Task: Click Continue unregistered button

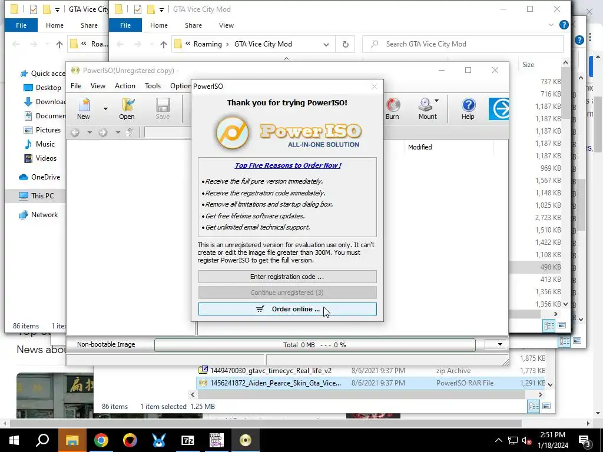Action: point(287,293)
